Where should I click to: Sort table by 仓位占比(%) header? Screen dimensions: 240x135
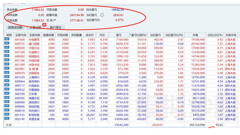[215, 35]
